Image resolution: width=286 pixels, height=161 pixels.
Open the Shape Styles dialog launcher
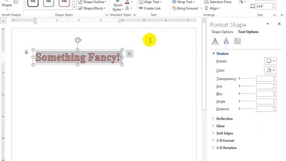point(107,15)
